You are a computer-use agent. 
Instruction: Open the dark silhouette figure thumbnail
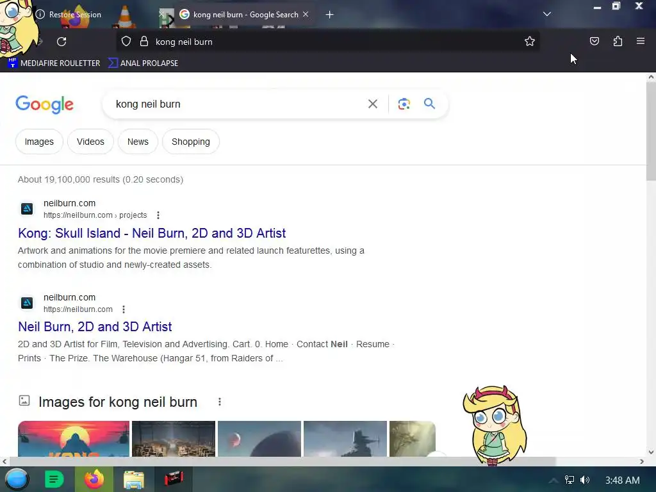click(x=345, y=438)
